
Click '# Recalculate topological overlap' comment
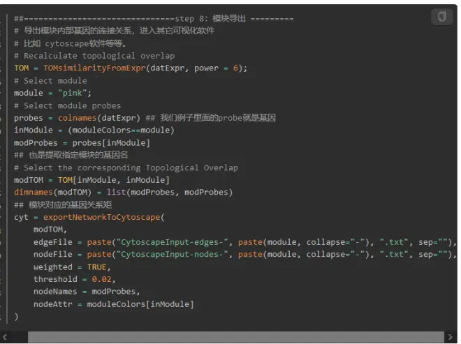point(94,56)
